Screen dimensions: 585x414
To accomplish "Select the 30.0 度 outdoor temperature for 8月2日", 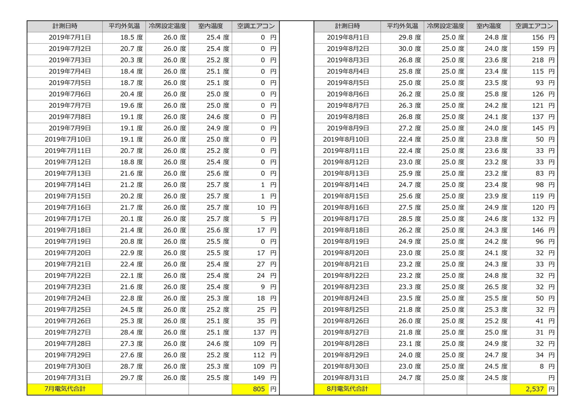I will 402,49.
